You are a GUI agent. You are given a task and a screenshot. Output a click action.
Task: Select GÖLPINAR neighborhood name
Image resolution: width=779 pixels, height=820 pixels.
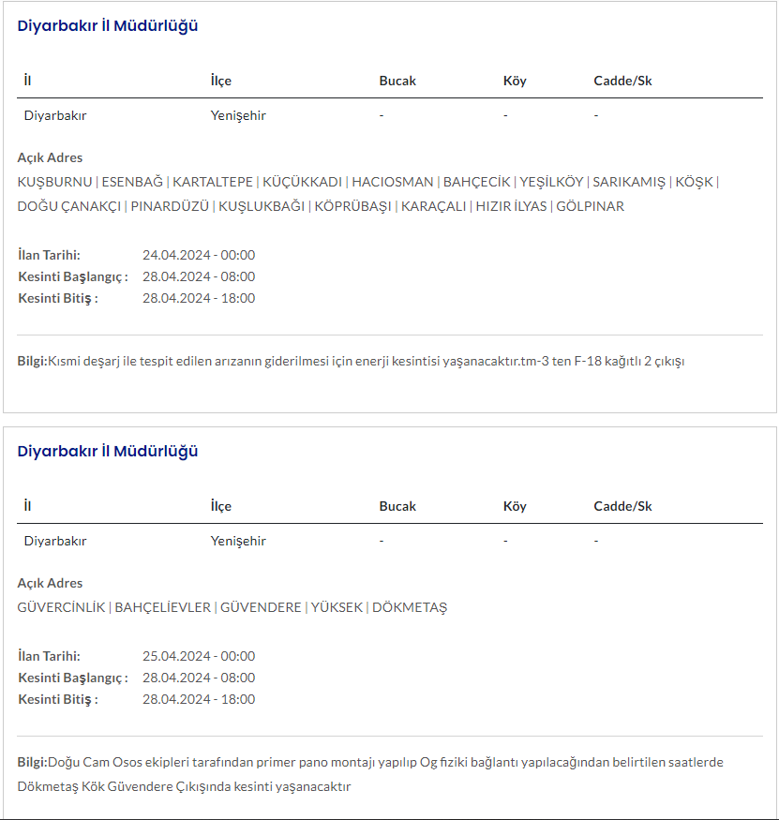[590, 206]
